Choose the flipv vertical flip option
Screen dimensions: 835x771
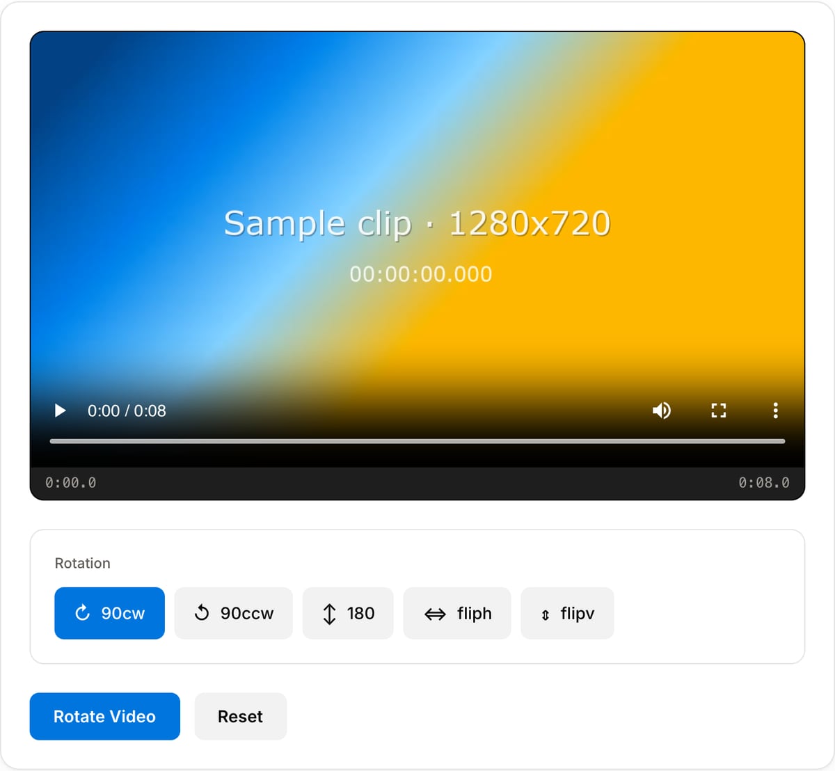(567, 613)
